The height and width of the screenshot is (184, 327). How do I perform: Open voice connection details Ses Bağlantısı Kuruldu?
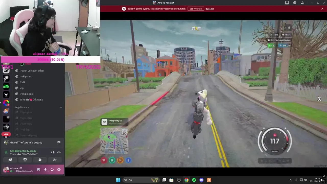[23, 151]
